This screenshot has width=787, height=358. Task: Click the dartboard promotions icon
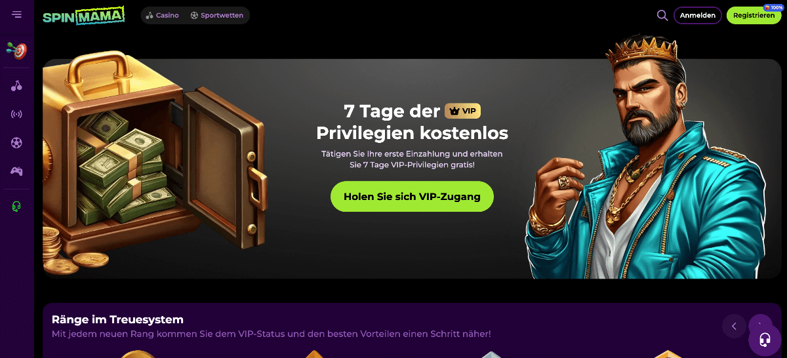tap(16, 50)
